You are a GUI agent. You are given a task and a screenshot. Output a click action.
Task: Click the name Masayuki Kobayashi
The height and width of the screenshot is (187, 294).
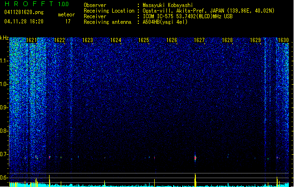pyautogui.click(x=168, y=5)
